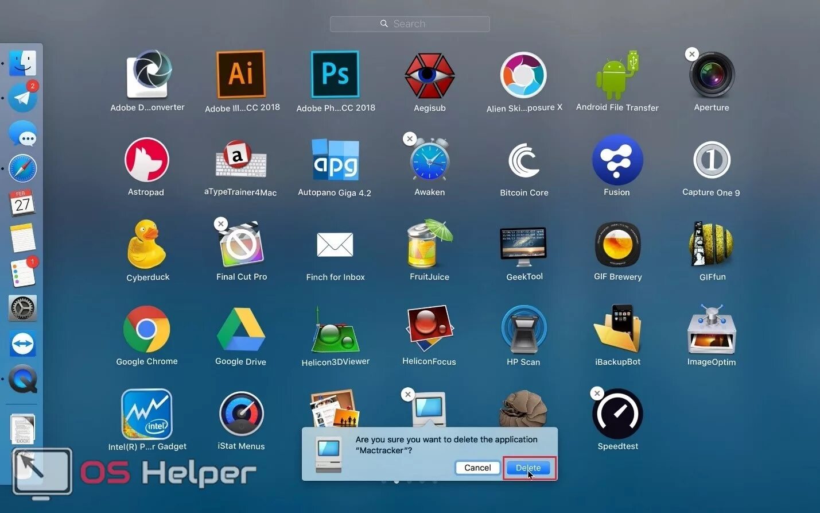Launch Google Drive

[241, 329]
